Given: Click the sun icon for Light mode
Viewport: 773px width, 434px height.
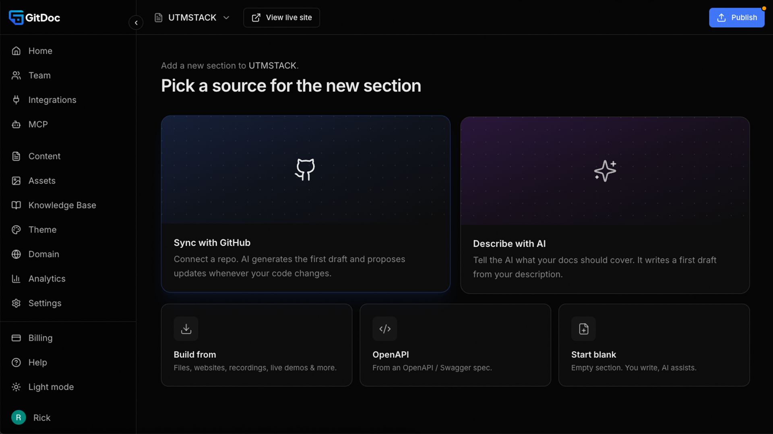Looking at the screenshot, I should coord(16,387).
